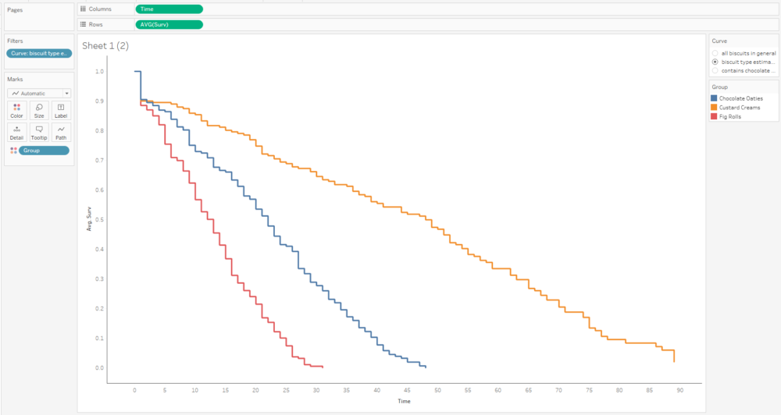This screenshot has width=781, height=415.
Task: Open the Size marks card
Action: pos(39,111)
